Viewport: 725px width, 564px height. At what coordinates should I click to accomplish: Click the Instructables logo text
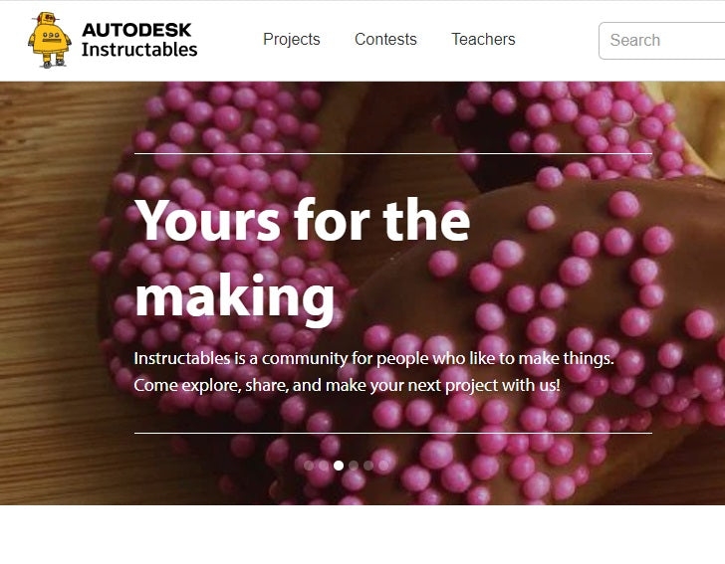(139, 50)
